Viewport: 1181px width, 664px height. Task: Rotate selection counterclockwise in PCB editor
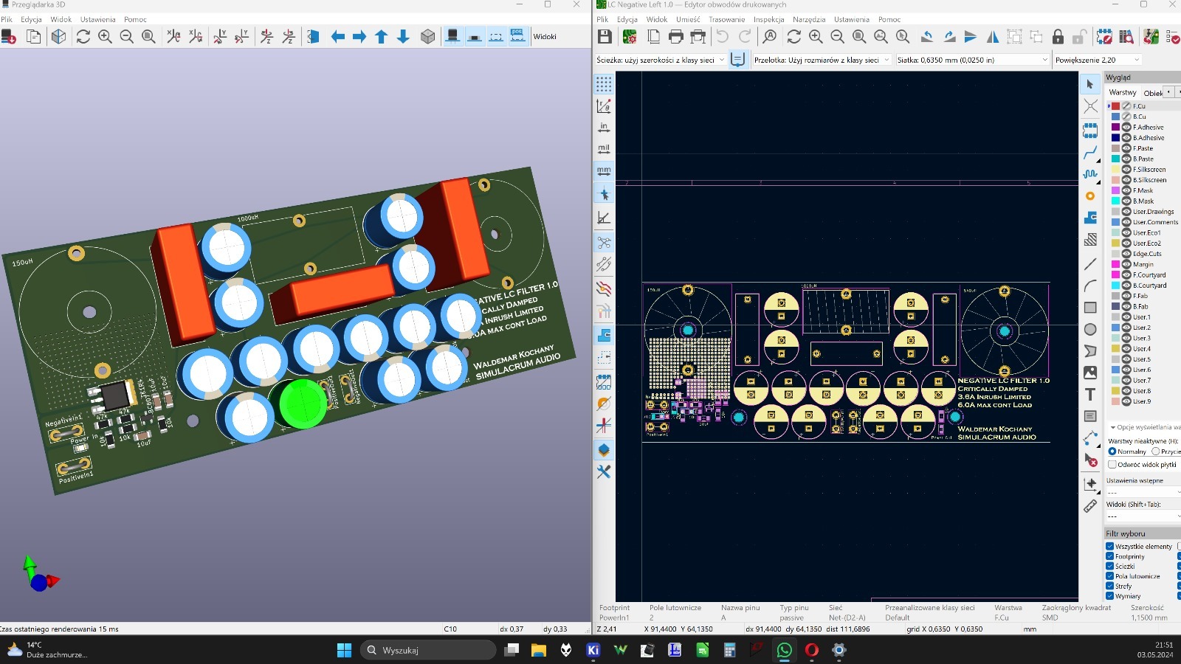(927, 36)
